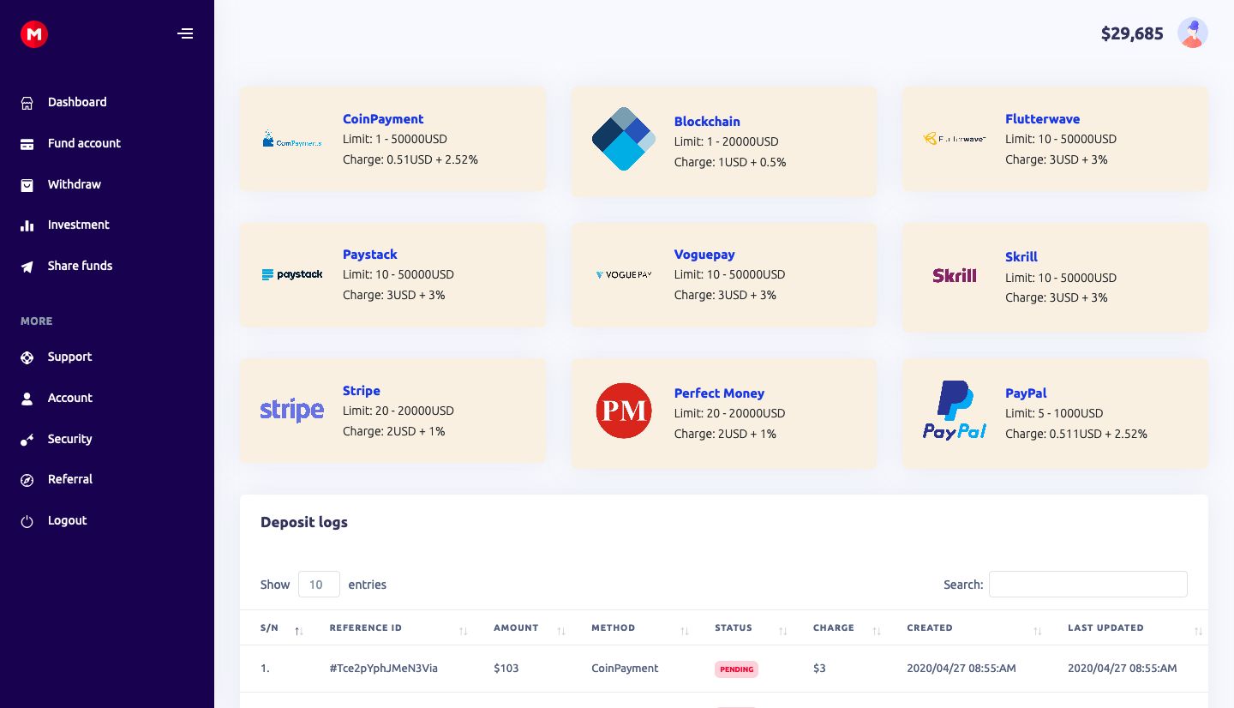The image size is (1234, 708).
Task: Click the Investment bar chart icon
Action: pyautogui.click(x=27, y=225)
